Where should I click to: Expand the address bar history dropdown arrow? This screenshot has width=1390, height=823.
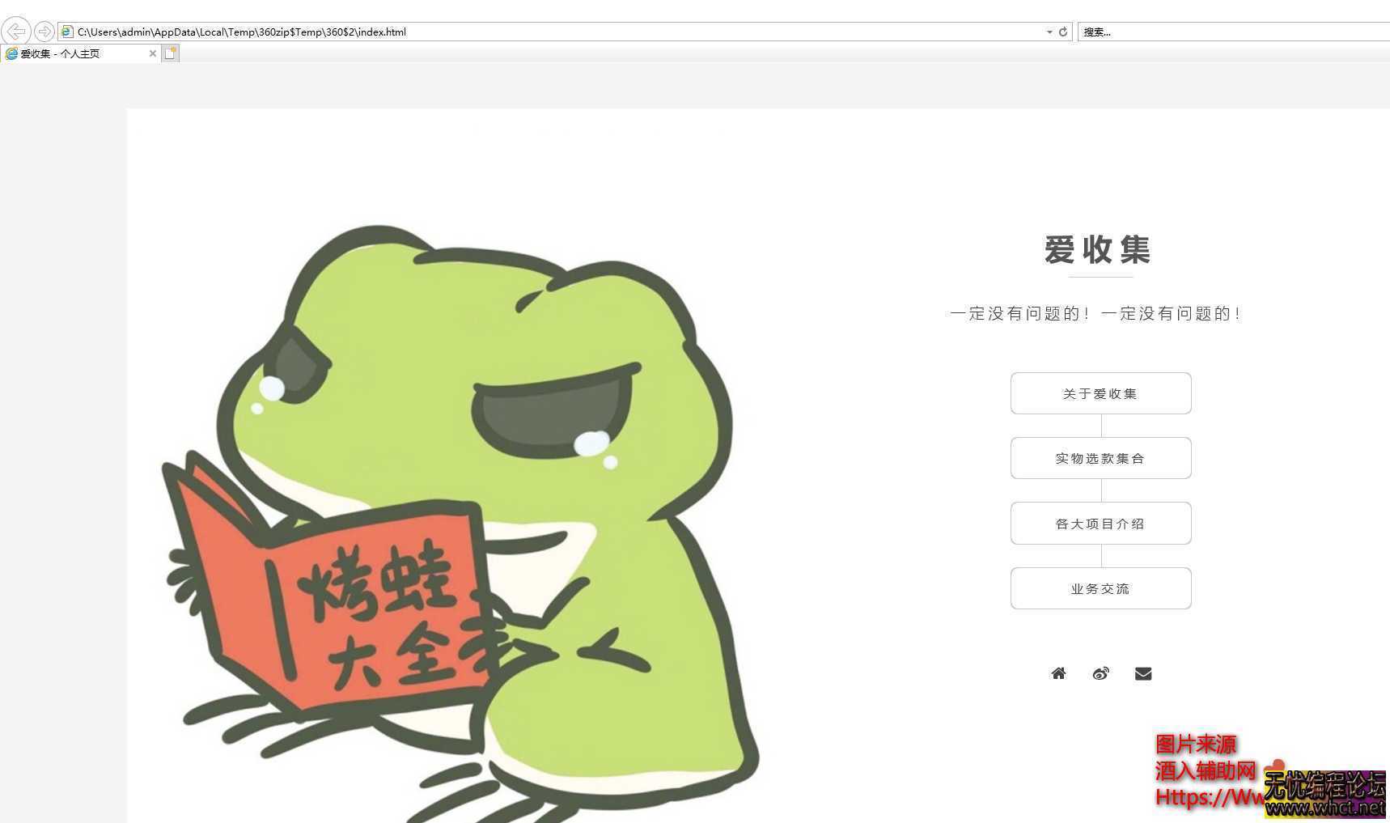[1049, 32]
